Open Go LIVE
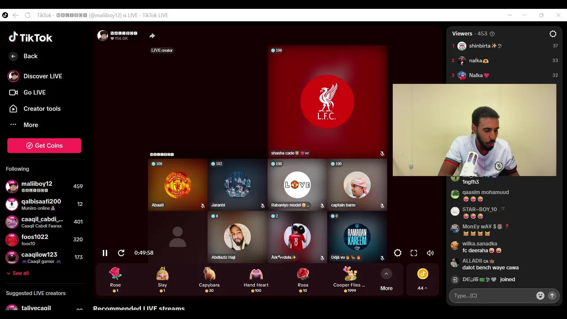 coord(27,93)
